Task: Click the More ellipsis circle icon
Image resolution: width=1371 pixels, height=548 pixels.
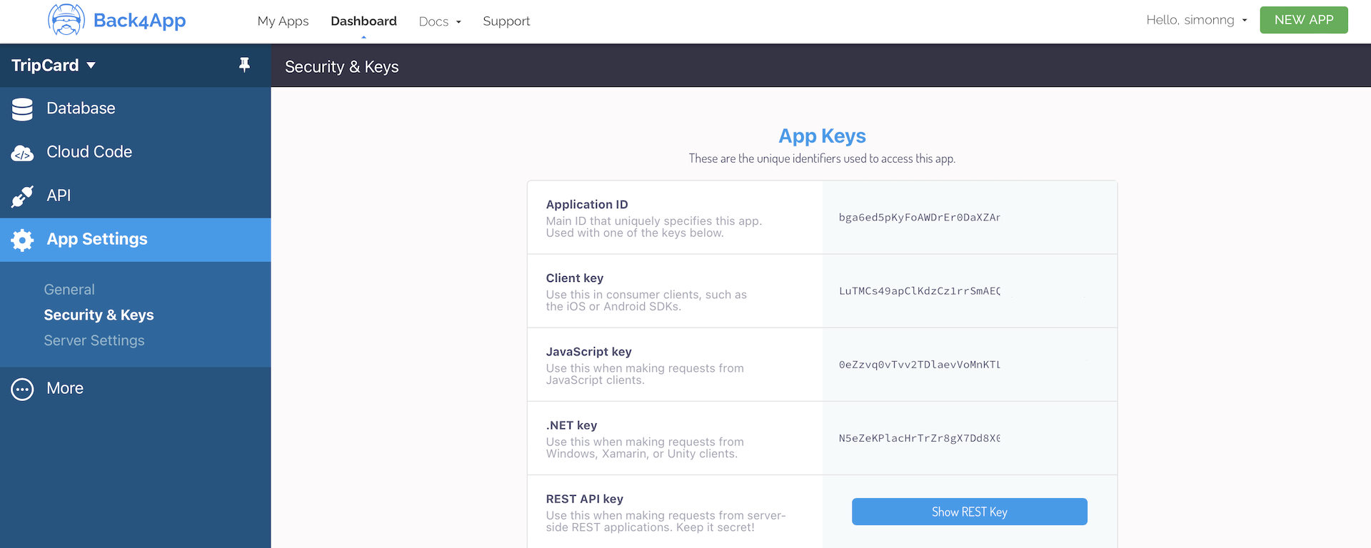Action: [x=22, y=389]
